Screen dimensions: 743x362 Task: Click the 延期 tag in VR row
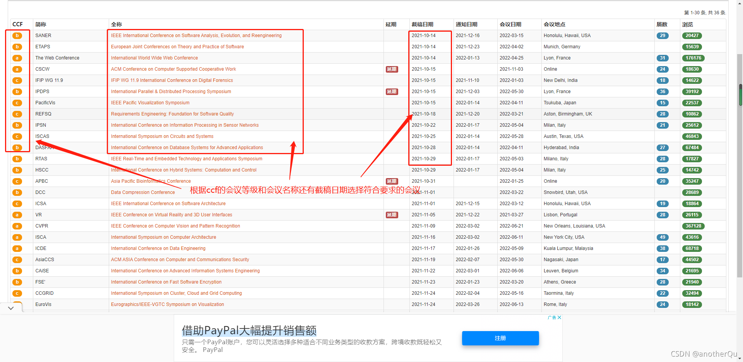[x=392, y=215]
